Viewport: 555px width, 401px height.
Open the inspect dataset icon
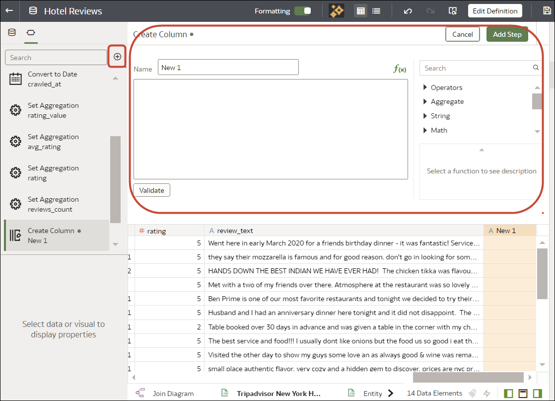pyautogui.click(x=452, y=10)
